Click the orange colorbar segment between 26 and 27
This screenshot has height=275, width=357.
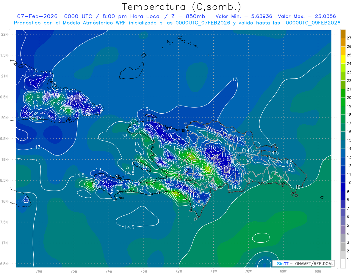[x=343, y=42]
